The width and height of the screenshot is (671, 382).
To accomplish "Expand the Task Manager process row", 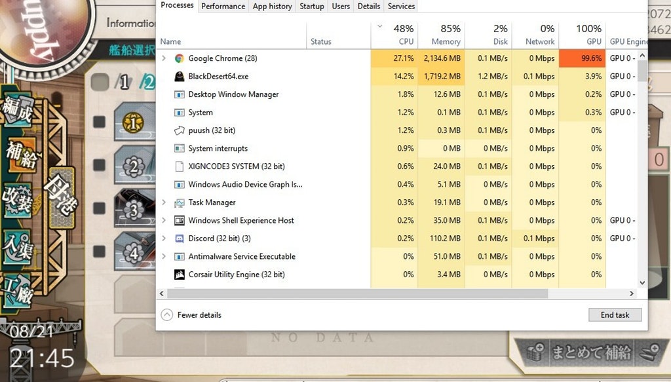I will coord(164,202).
